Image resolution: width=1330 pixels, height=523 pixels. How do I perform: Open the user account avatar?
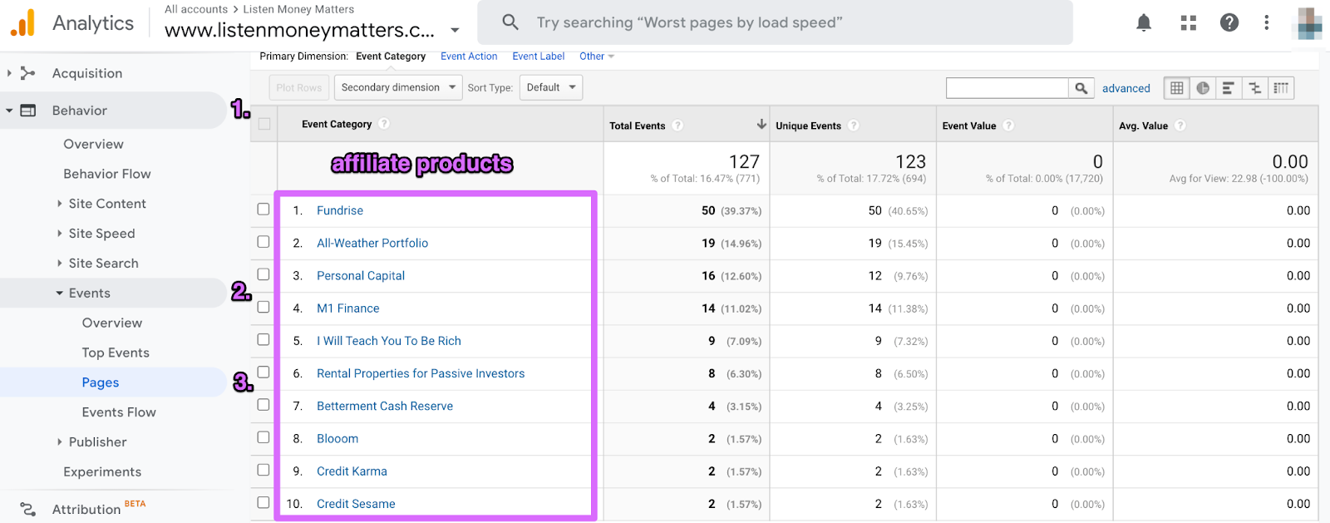tap(1310, 23)
